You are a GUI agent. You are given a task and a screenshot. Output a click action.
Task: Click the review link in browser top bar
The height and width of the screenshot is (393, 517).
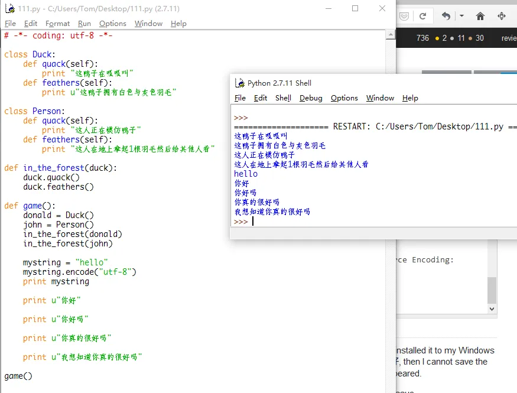pos(509,38)
